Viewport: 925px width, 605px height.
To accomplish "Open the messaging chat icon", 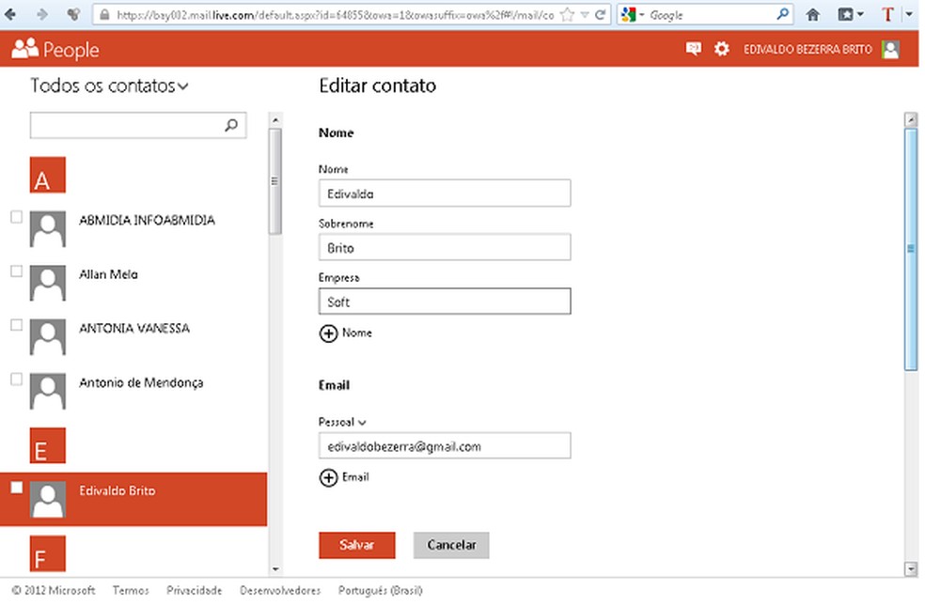I will click(x=694, y=48).
